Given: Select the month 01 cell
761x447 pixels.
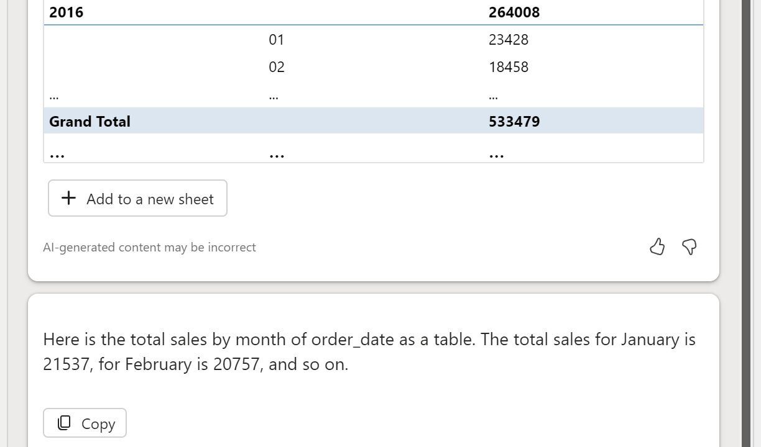Looking at the screenshot, I should tap(277, 40).
